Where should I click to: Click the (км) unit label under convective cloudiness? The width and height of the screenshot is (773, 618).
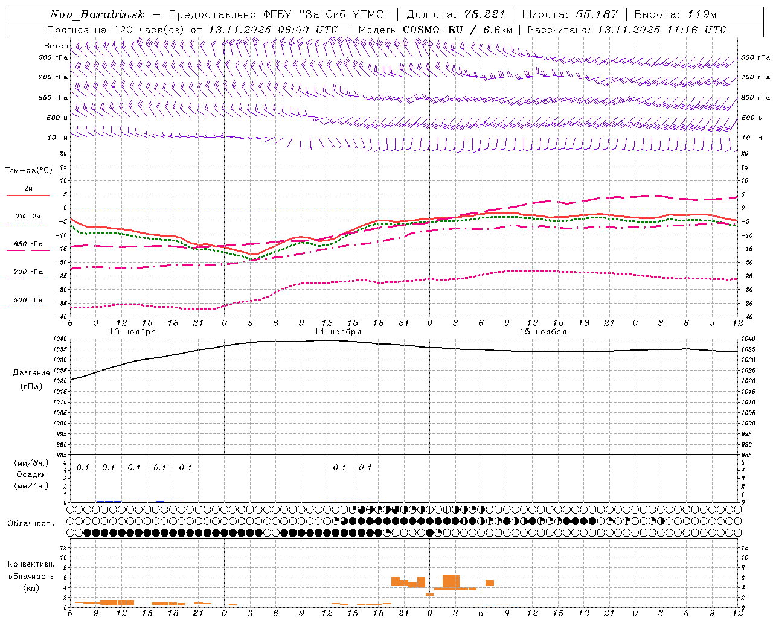click(x=31, y=588)
